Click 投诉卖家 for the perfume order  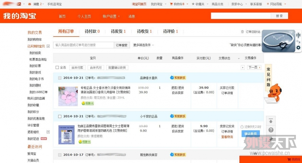[178, 93]
